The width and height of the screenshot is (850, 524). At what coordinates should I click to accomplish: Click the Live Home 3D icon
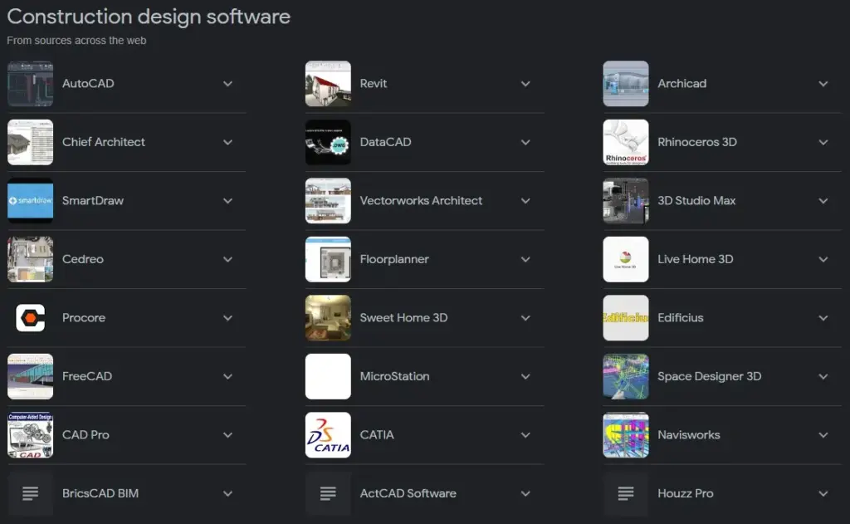625,259
